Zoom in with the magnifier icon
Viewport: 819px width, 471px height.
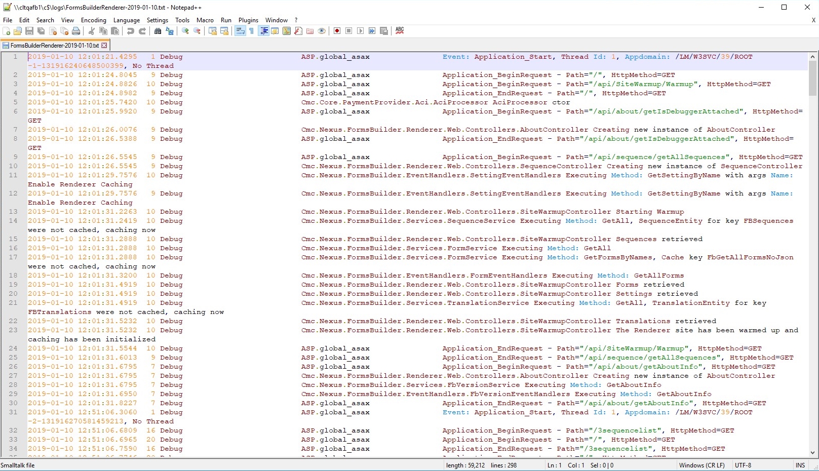pos(186,31)
